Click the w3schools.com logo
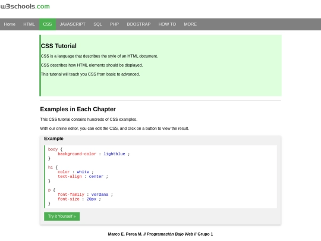This screenshot has width=321, height=241. pyautogui.click(x=25, y=7)
